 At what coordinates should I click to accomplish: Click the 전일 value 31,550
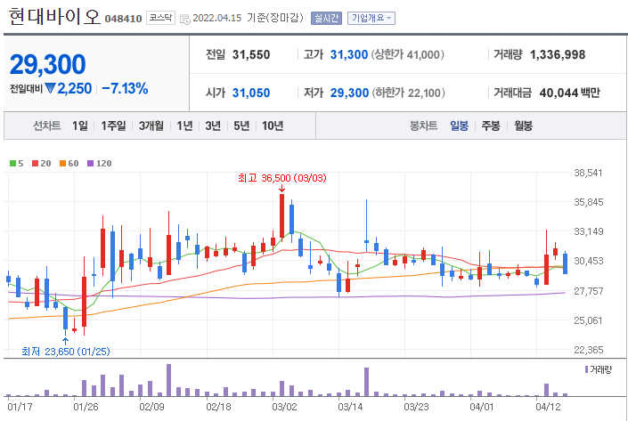tap(251, 55)
